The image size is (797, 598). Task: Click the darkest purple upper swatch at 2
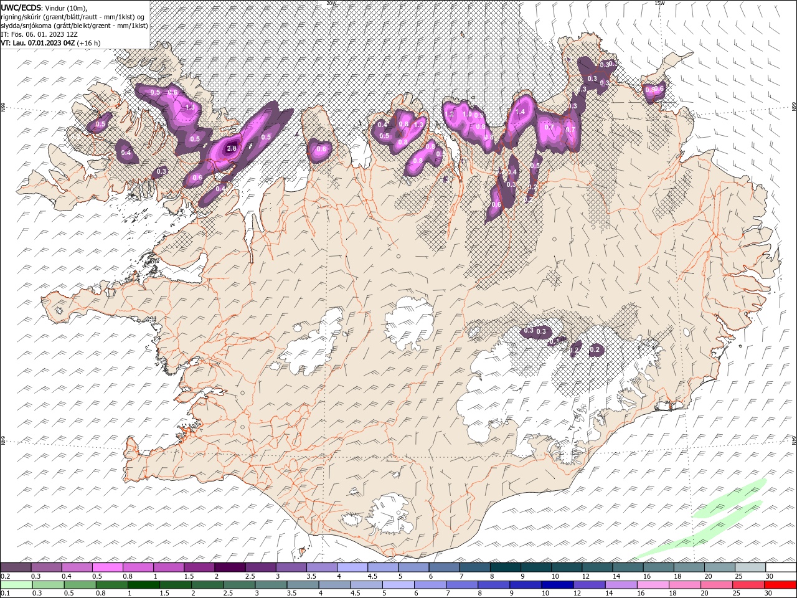pyautogui.click(x=229, y=567)
